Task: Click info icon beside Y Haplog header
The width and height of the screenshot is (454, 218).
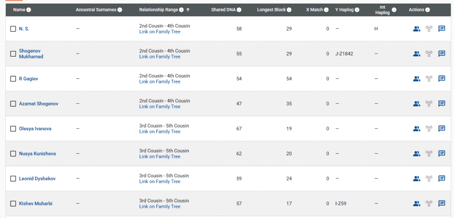Action: 357,10
